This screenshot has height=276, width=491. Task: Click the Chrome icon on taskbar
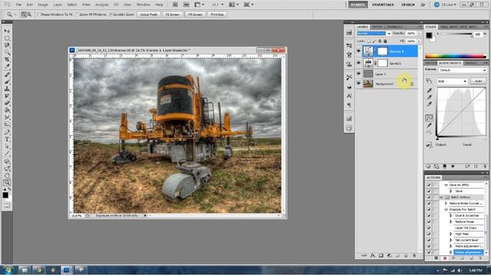(x=39, y=270)
